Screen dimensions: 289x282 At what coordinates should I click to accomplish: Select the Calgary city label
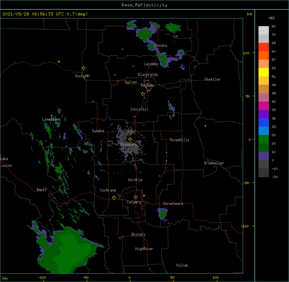(134, 202)
